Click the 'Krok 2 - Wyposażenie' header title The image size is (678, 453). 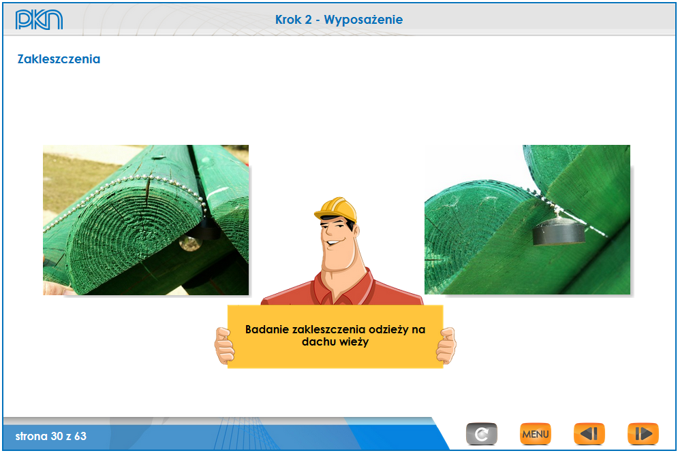339,20
